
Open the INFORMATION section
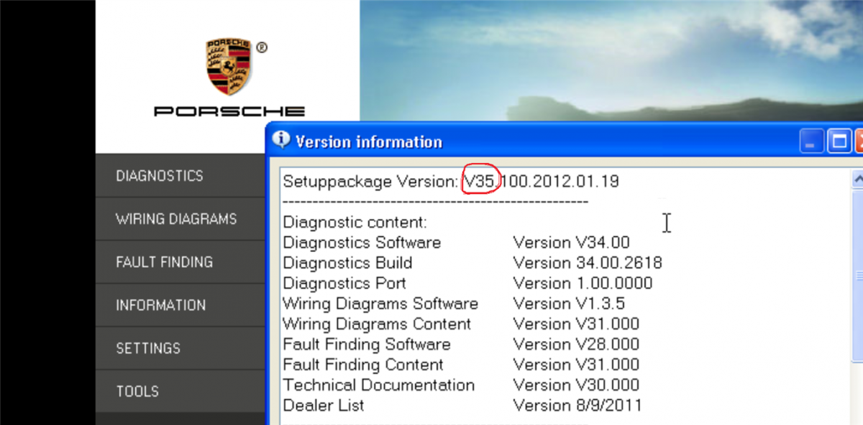pyautogui.click(x=181, y=305)
